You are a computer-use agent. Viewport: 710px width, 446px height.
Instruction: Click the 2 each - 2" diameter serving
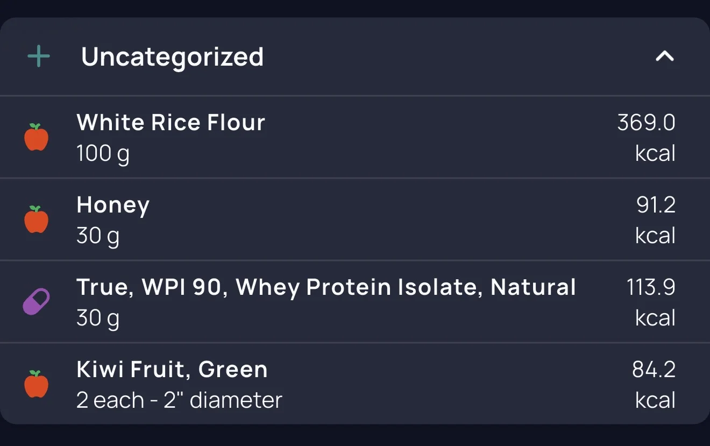(x=179, y=400)
